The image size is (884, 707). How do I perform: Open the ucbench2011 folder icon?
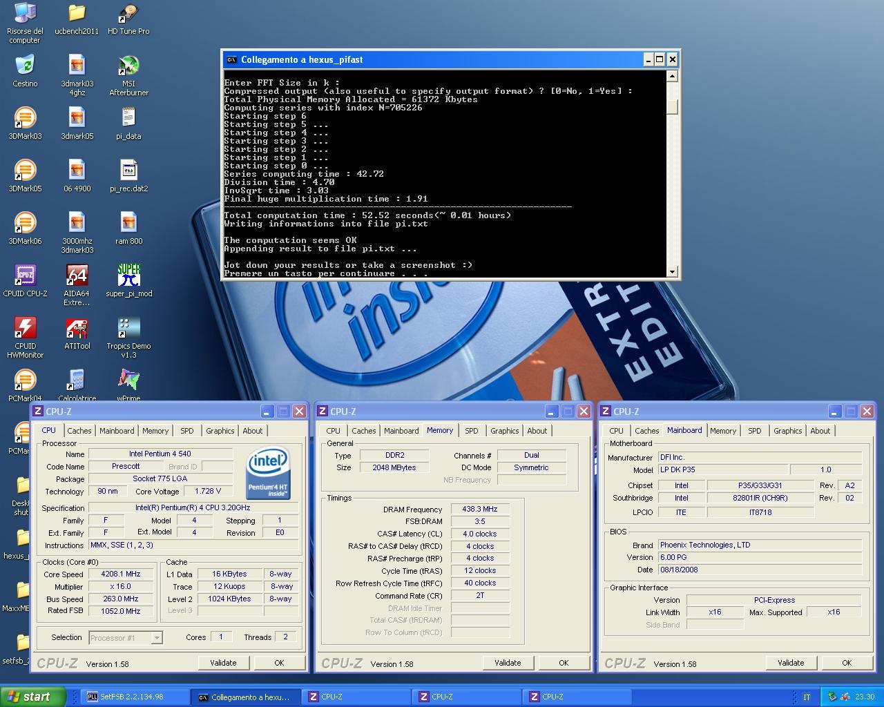point(77,19)
